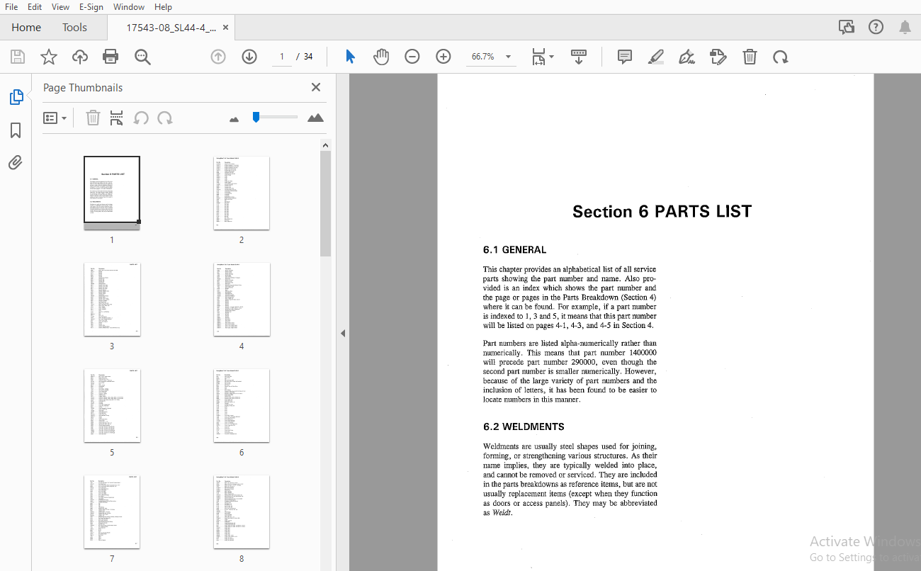Select page 8 thumbnail

tap(242, 511)
